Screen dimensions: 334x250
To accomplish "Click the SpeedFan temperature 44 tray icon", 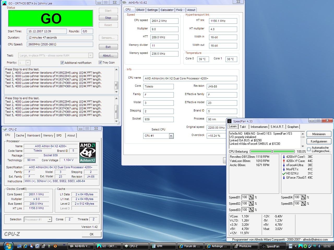I will click(x=314, y=246).
